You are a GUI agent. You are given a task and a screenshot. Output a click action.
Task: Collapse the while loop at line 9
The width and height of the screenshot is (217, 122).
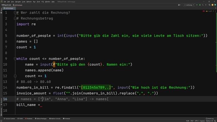pyautogui.click(x=15, y=59)
